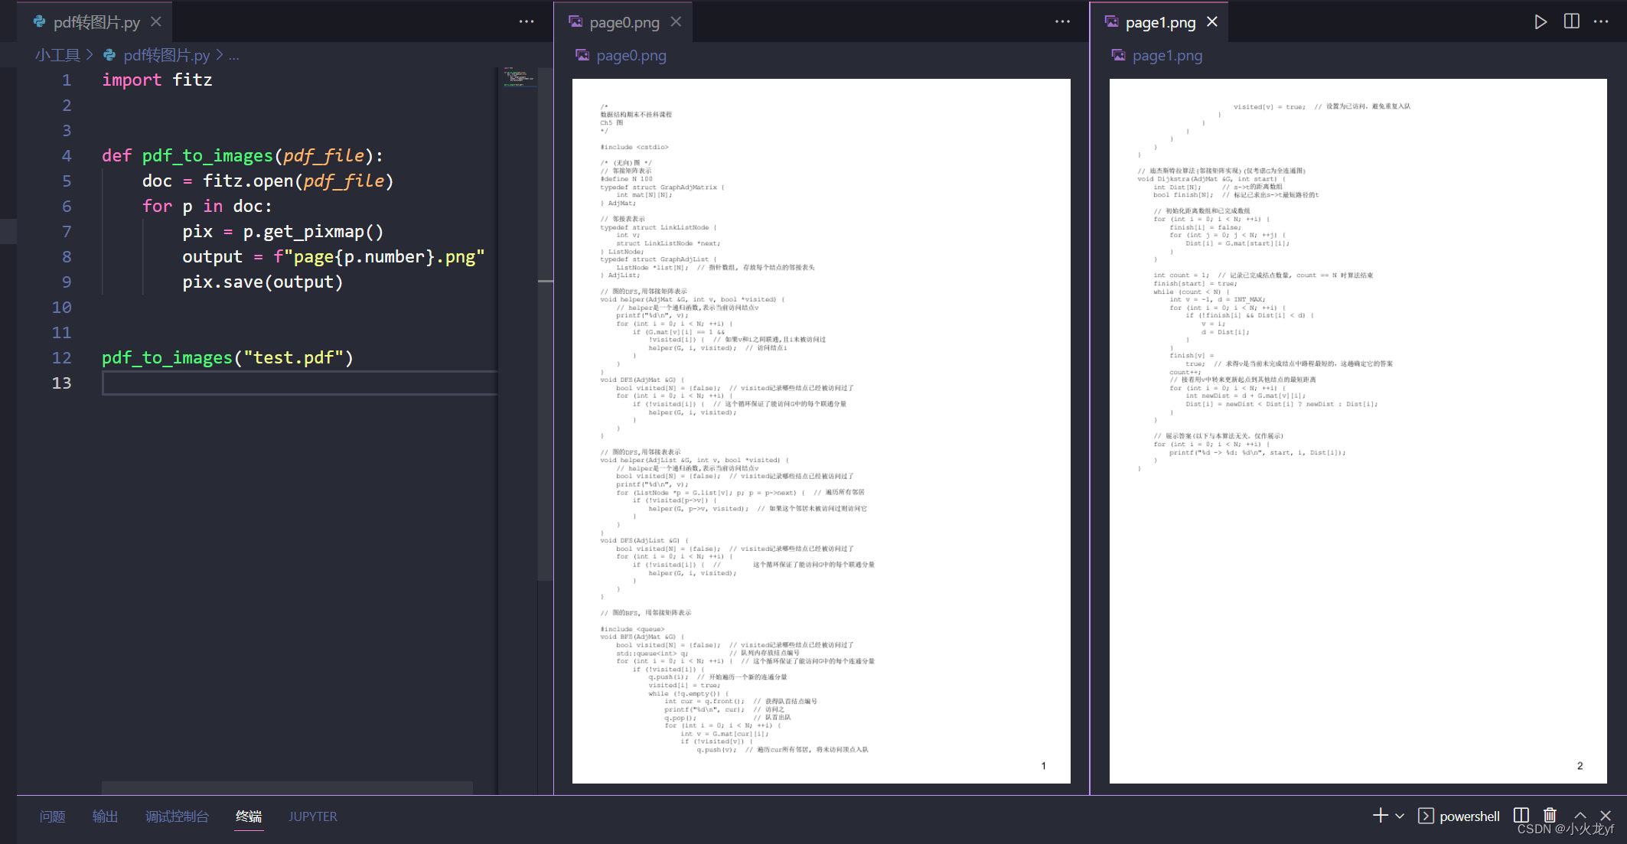Viewport: 1627px width, 844px height.
Task: Open the pdf转图片.py breadcrumb dropdown
Action: click(x=166, y=55)
